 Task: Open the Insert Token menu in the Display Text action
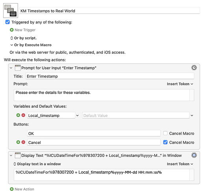click(180, 164)
